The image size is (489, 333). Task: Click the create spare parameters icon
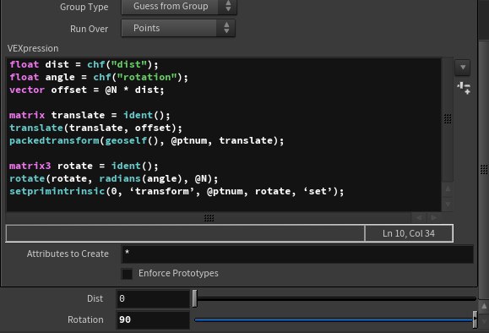464,89
